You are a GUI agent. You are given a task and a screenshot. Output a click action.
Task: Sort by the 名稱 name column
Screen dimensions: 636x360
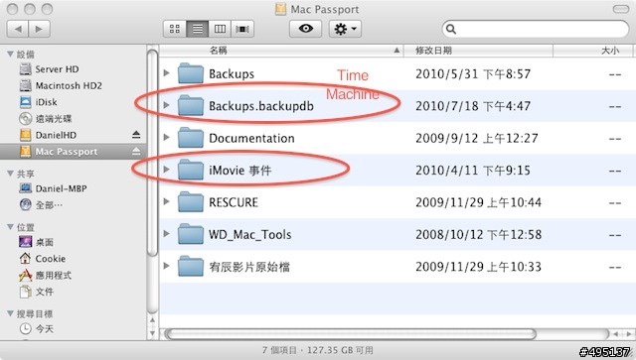[281, 51]
